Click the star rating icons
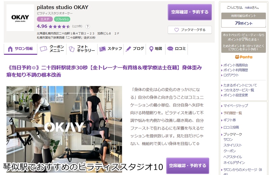The height and width of the screenshot is (175, 270). click(x=59, y=27)
